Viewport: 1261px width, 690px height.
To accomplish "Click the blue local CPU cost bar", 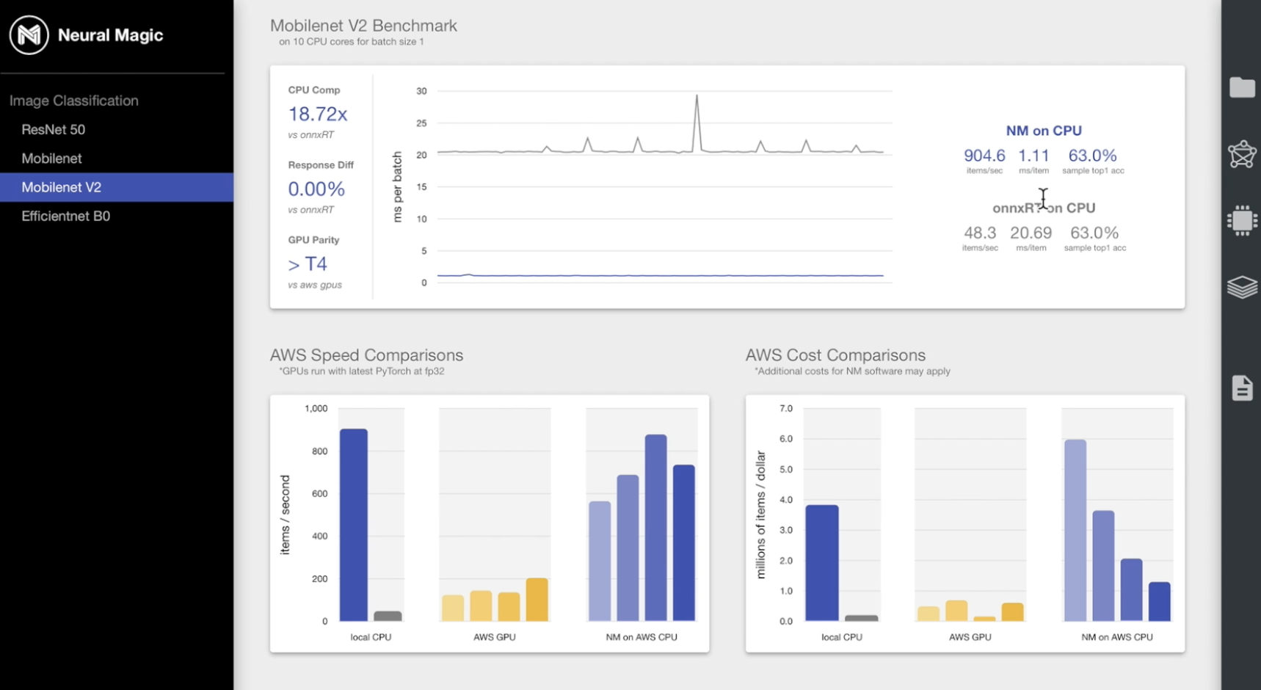I will (x=822, y=563).
